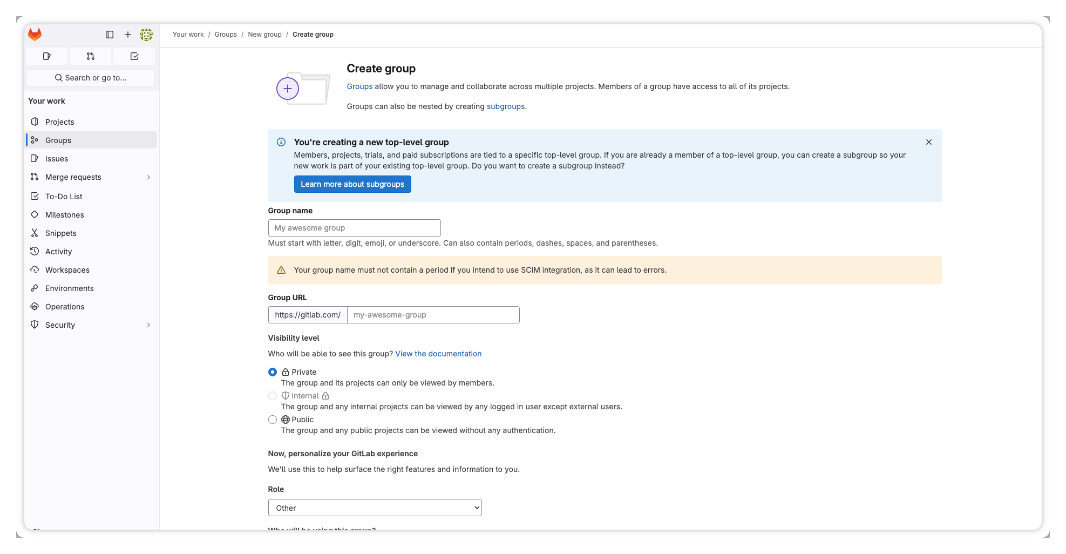Select the Public visibility radio button
Image resolution: width=1066 pixels, height=554 pixels.
(273, 420)
